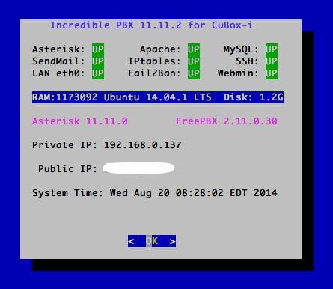Click the Webmin: label
Image resolution: width=333 pixels, height=289 pixels.
(x=238, y=73)
